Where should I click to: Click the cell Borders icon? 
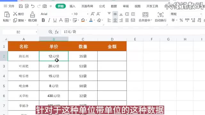[67, 20]
